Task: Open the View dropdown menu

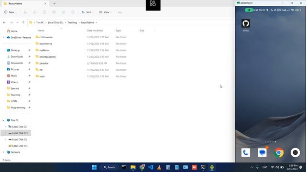Action: pos(105,12)
